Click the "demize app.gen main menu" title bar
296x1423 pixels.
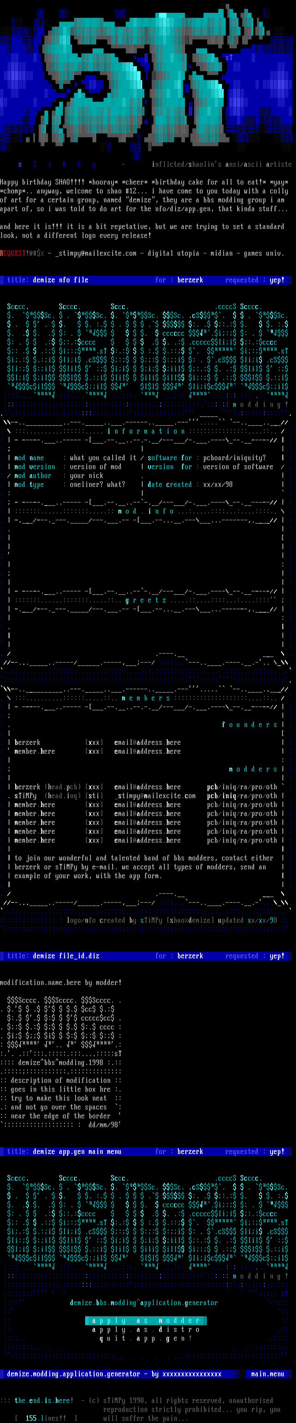coord(76,1151)
